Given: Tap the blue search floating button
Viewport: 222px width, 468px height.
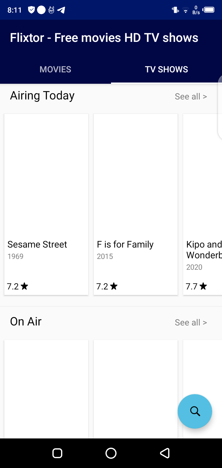Looking at the screenshot, I should tap(195, 411).
